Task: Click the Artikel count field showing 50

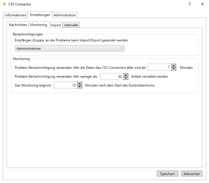Action: point(112,77)
